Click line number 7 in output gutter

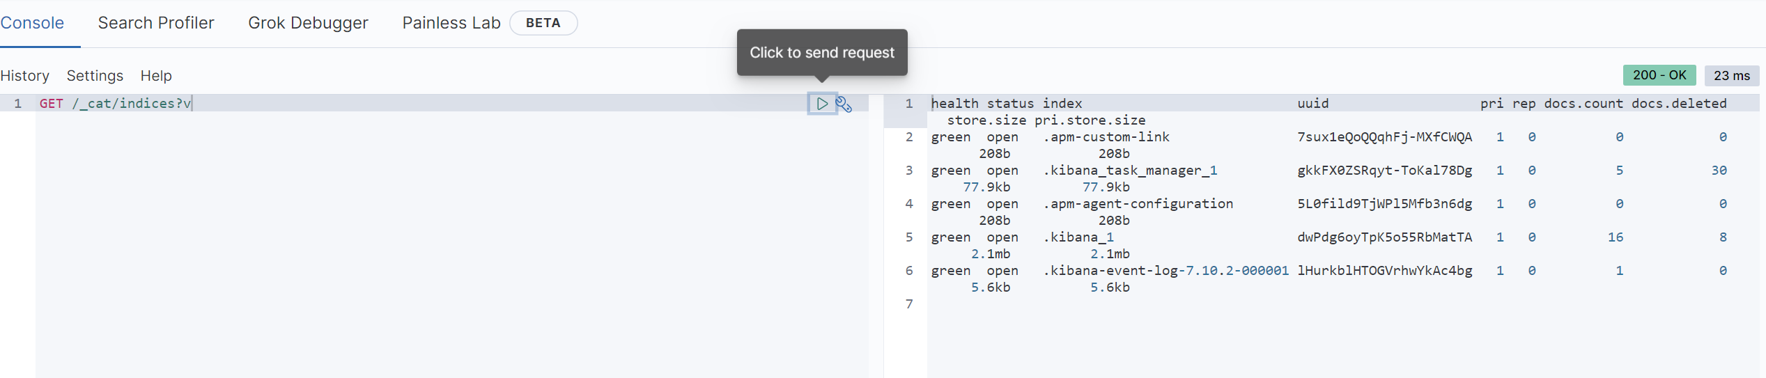click(908, 304)
